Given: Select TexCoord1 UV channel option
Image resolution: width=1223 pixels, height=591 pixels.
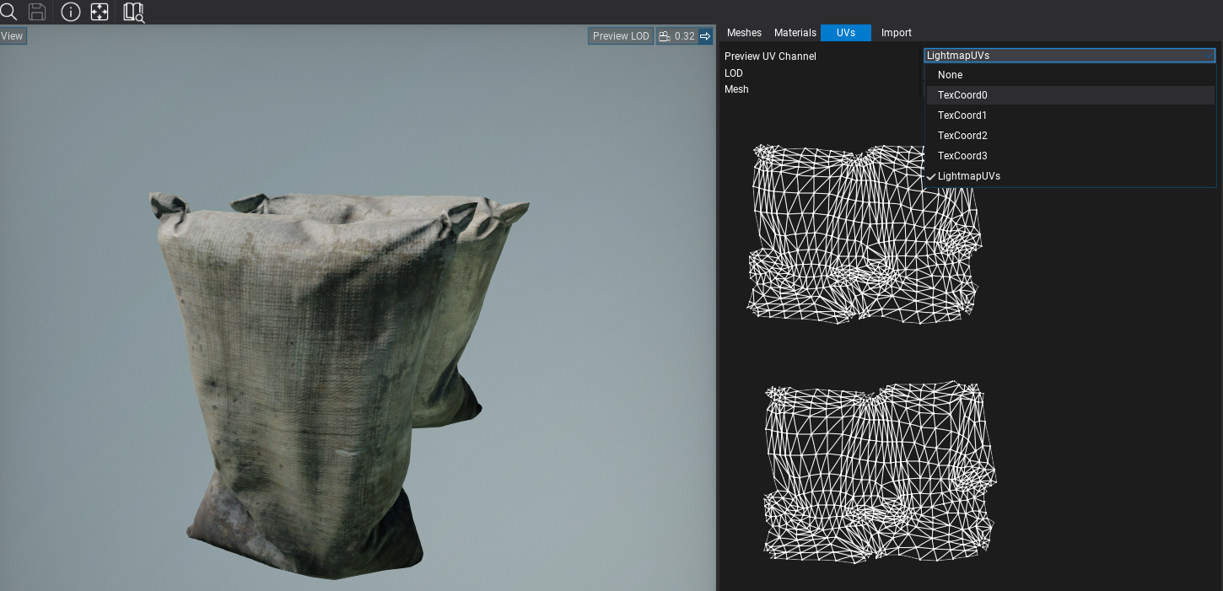Looking at the screenshot, I should [962, 116].
